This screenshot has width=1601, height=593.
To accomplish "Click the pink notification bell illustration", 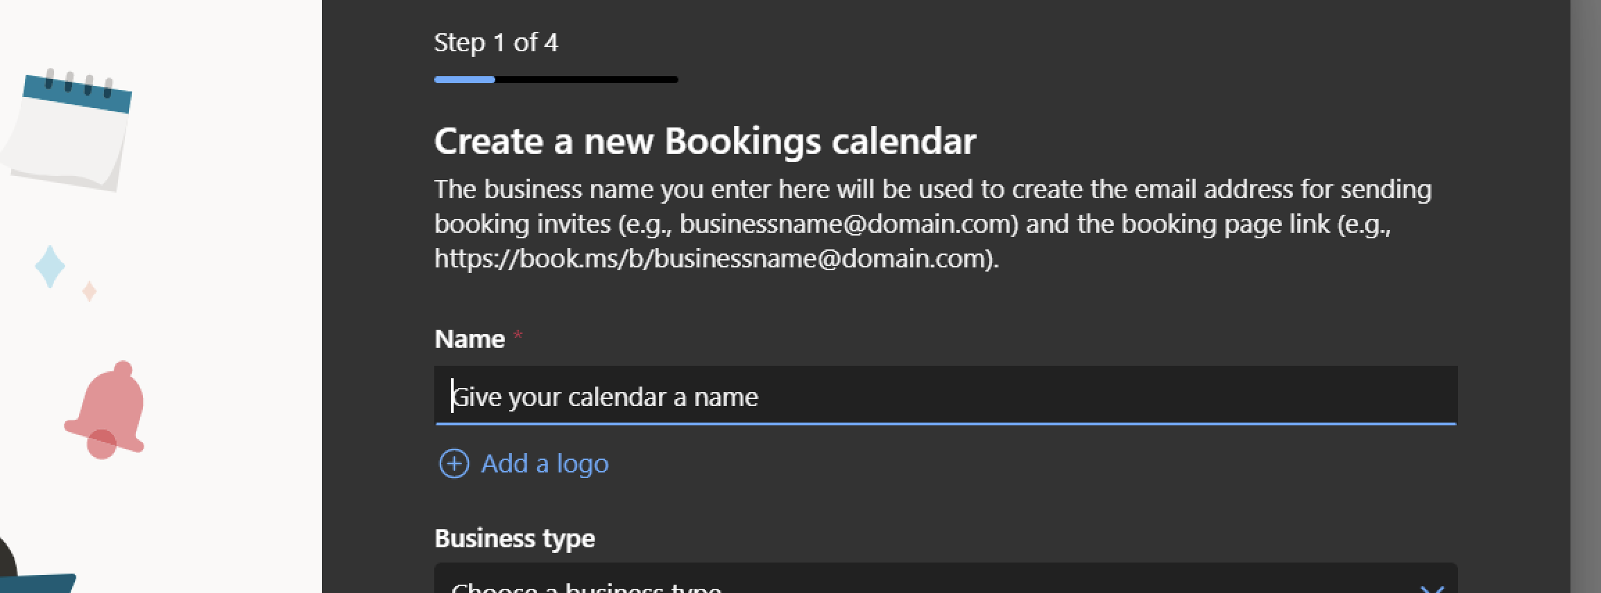I will (105, 410).
